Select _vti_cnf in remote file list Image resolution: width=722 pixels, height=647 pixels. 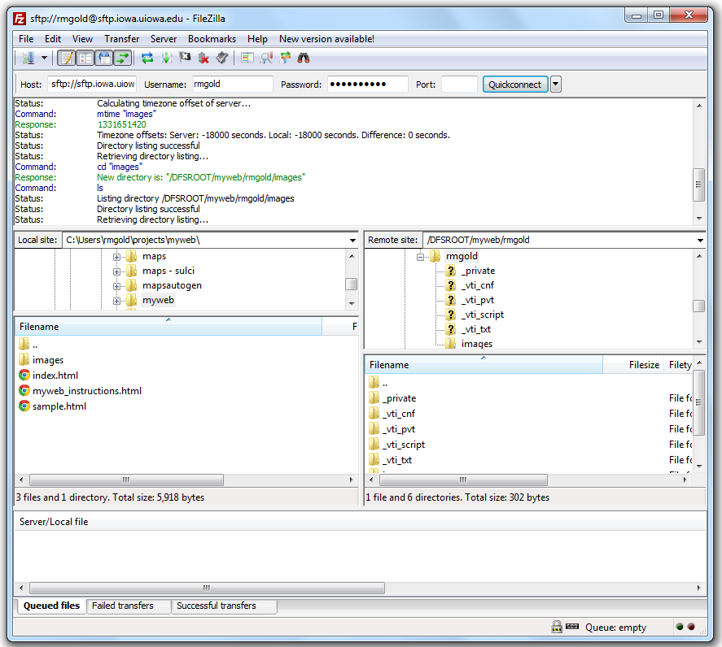click(398, 414)
